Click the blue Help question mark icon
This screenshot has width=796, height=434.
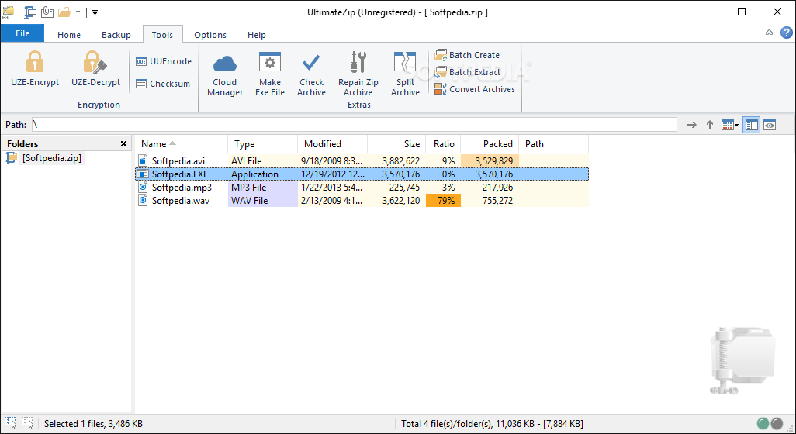(787, 33)
